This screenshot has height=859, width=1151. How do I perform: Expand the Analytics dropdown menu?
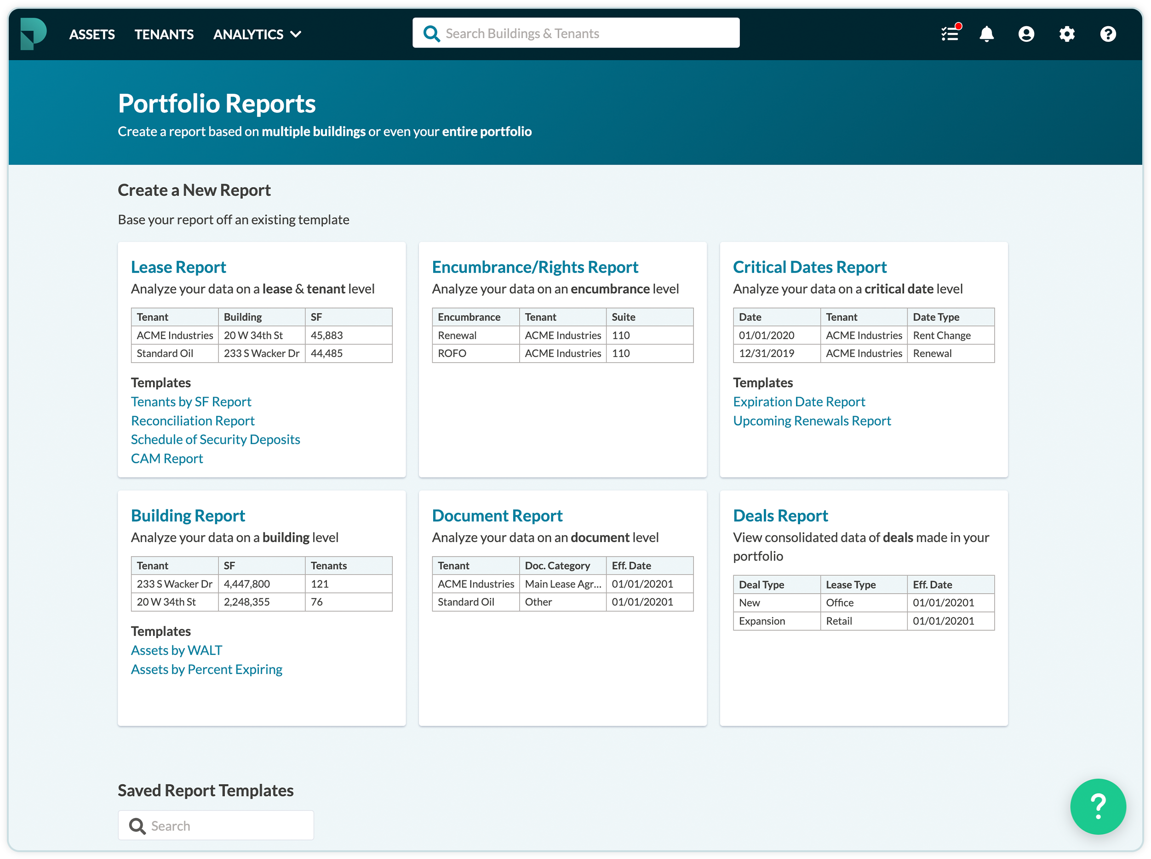[257, 34]
